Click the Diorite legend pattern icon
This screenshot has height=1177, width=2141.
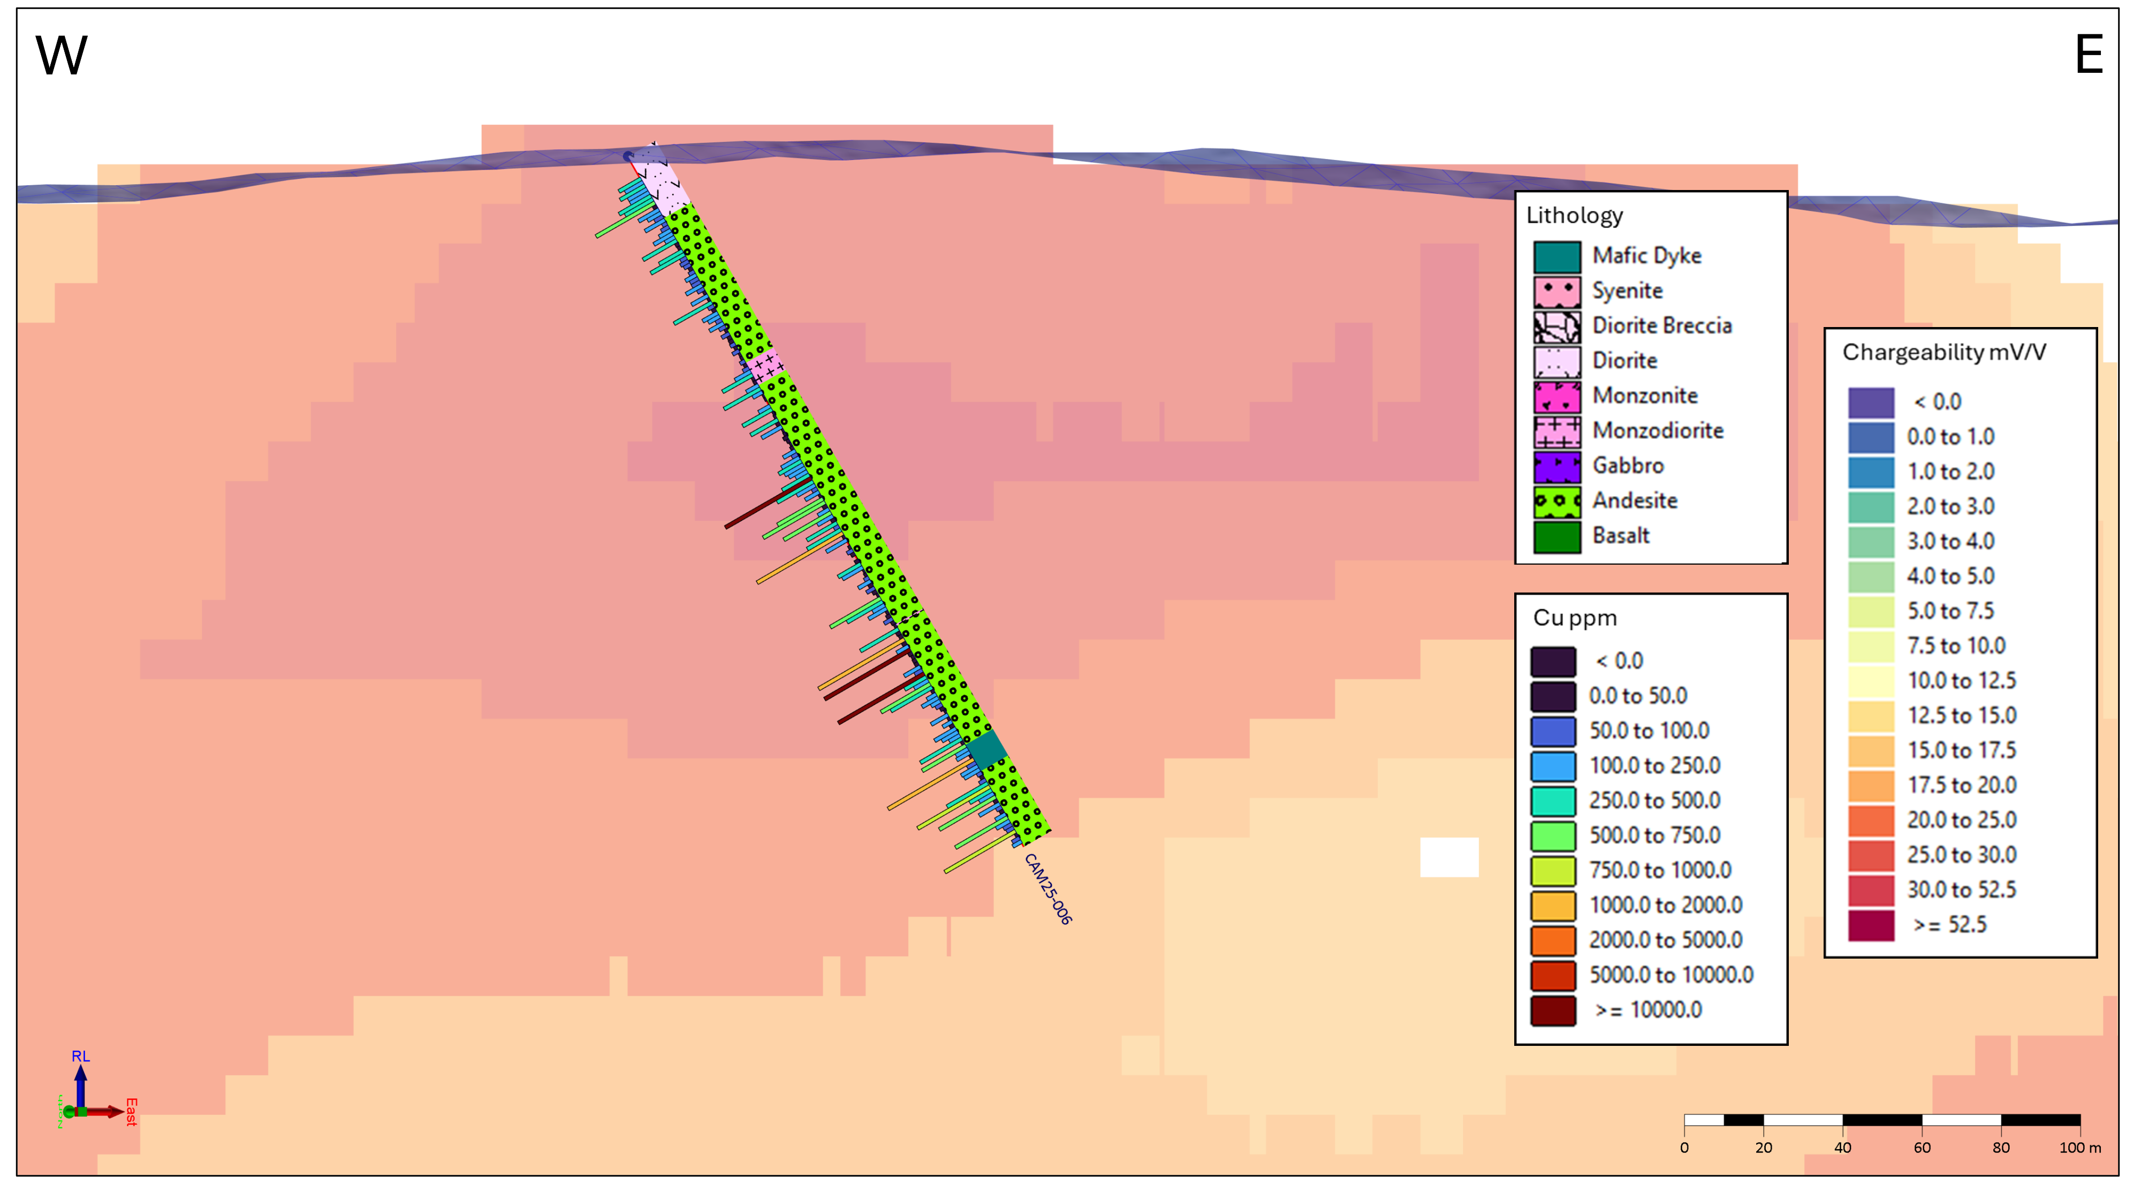[x=1557, y=362]
